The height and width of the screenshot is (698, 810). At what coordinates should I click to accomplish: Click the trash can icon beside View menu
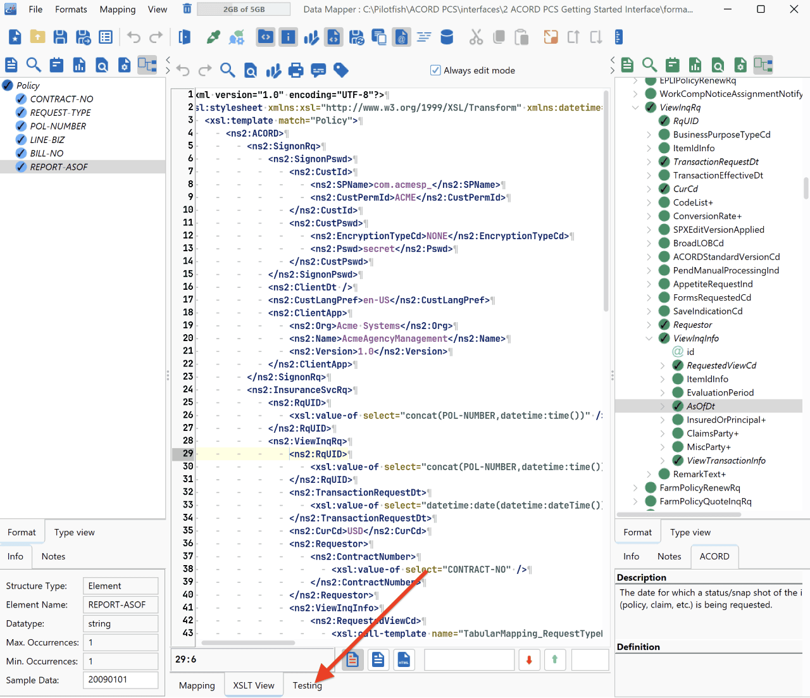pyautogui.click(x=187, y=9)
